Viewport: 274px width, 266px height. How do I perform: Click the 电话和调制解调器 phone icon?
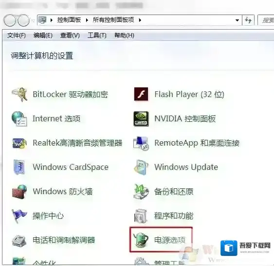tap(19, 240)
